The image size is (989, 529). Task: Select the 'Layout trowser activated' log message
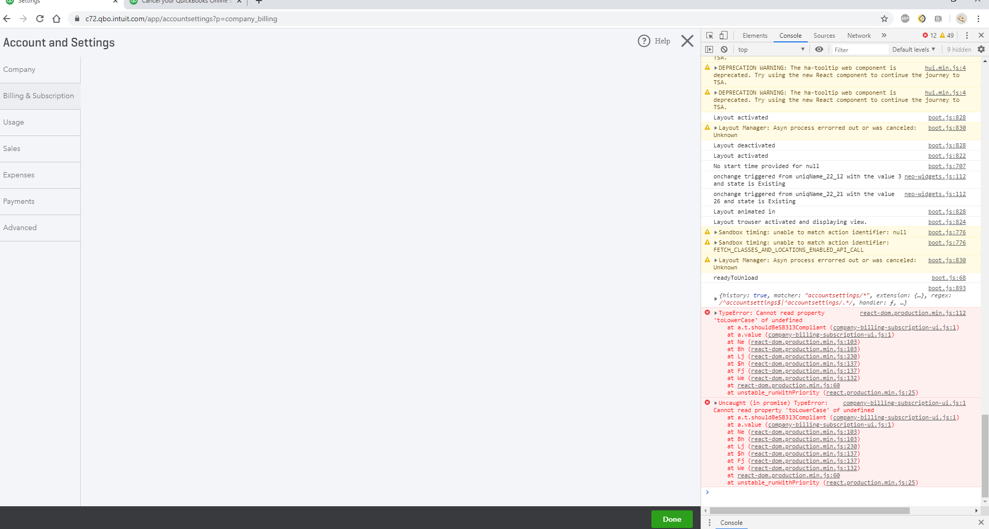pyautogui.click(x=790, y=222)
